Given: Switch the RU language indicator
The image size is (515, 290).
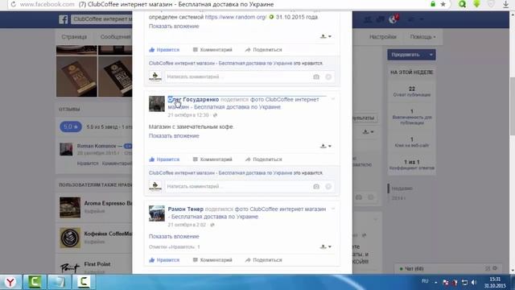Looking at the screenshot, I should pyautogui.click(x=425, y=281).
